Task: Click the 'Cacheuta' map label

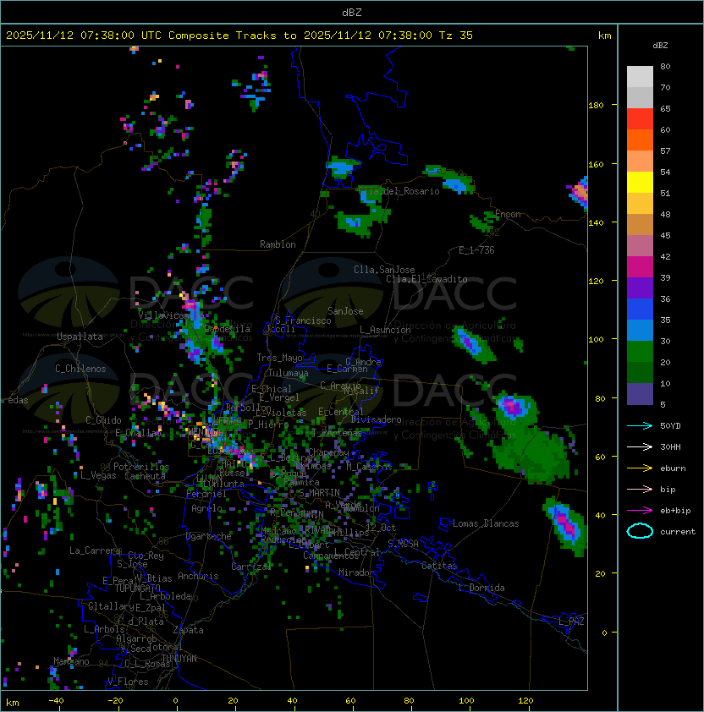Action: tap(145, 476)
